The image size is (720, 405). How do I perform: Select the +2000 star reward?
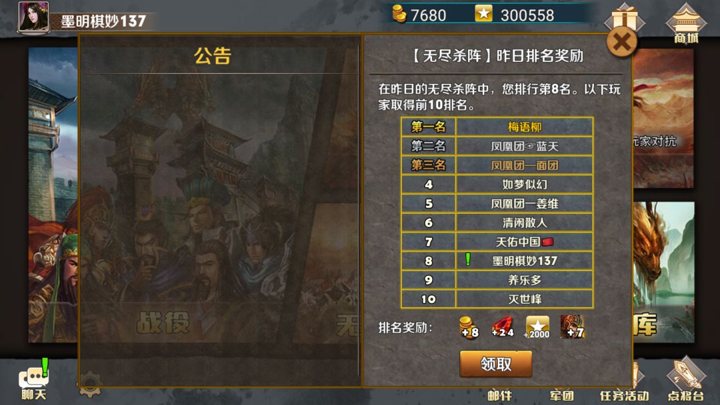(537, 327)
